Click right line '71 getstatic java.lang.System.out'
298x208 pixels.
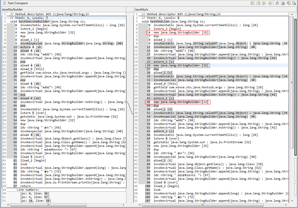click(199, 142)
